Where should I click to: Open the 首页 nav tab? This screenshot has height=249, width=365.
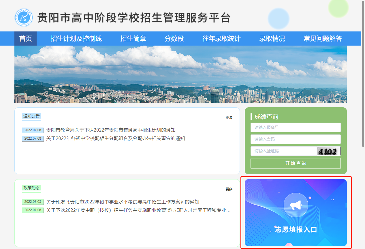pos(26,38)
